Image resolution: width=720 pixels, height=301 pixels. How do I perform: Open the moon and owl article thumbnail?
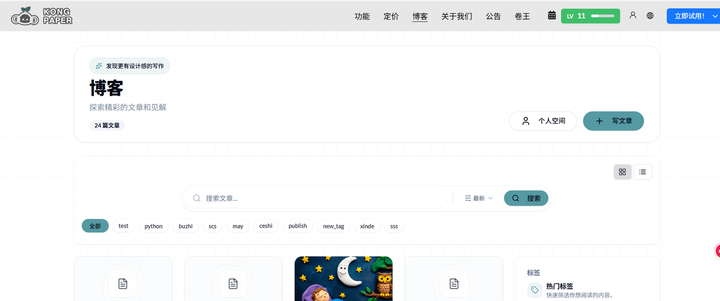(344, 278)
